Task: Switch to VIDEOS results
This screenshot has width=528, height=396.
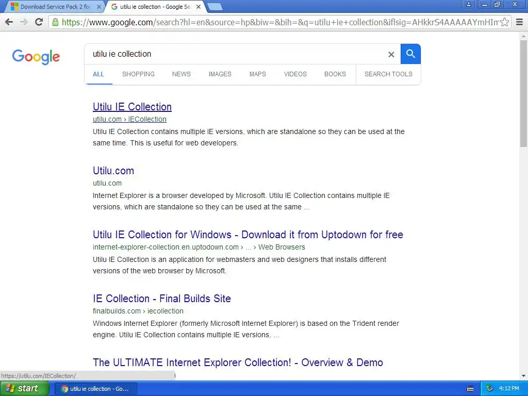Action: point(295,74)
